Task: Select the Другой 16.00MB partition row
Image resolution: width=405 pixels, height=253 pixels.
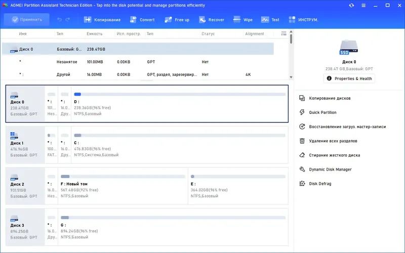Action: pos(138,74)
